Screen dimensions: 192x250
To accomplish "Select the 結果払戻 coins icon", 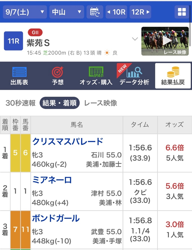I will (173, 72).
